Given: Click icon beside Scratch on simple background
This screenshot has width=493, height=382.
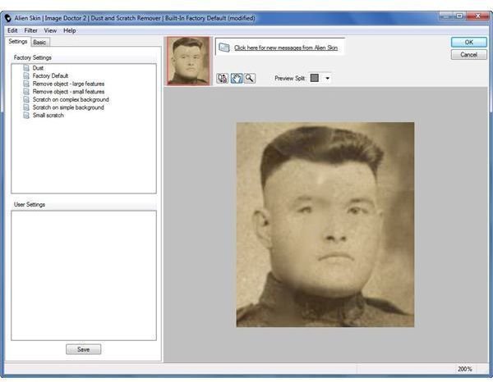Looking at the screenshot, I should click(26, 107).
